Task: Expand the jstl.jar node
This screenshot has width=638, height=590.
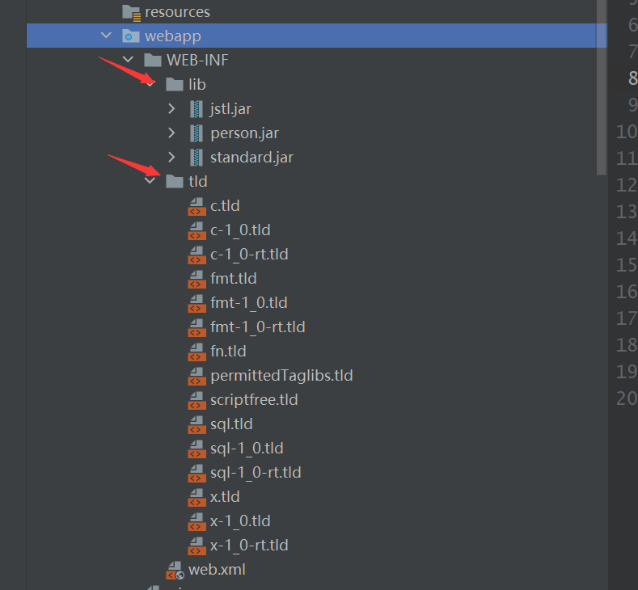Action: click(x=171, y=109)
